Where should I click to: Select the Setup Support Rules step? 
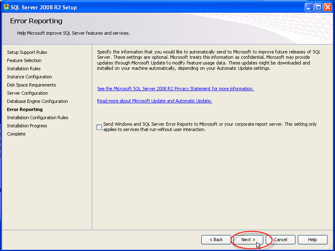point(27,52)
